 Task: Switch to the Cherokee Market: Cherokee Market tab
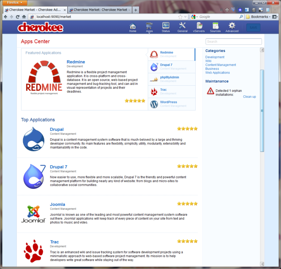tap(100, 10)
